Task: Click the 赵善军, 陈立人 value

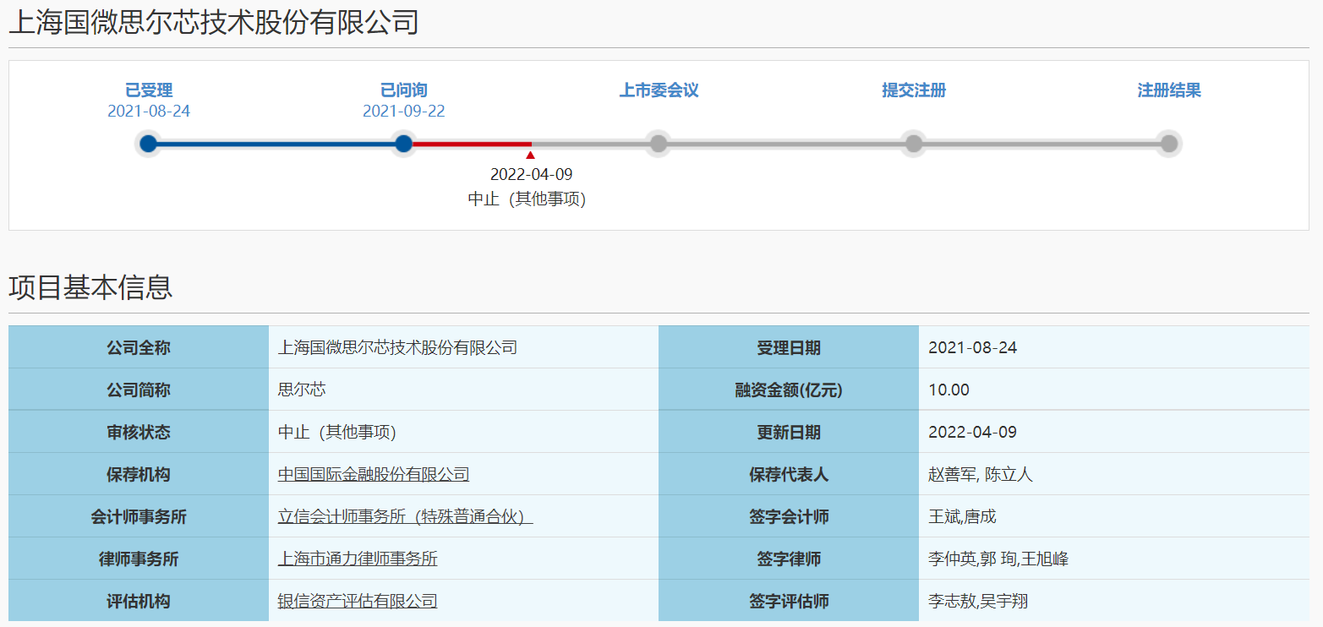Action: 981,474
